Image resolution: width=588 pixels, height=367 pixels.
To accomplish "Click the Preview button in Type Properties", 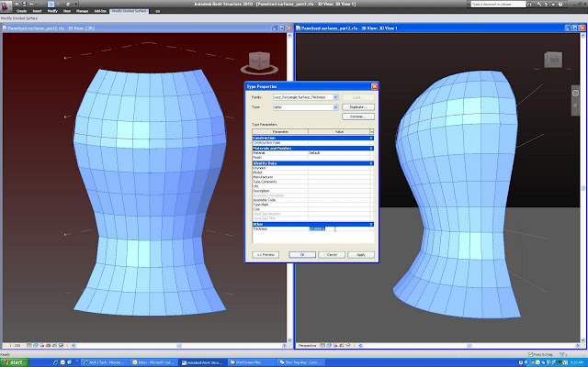I will tap(266, 255).
